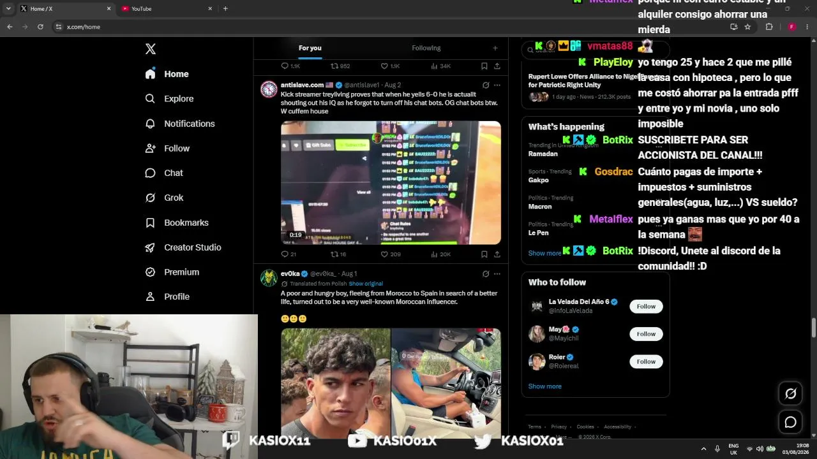Open the Accessibility footer link
This screenshot has height=459, width=817.
(x=618, y=427)
